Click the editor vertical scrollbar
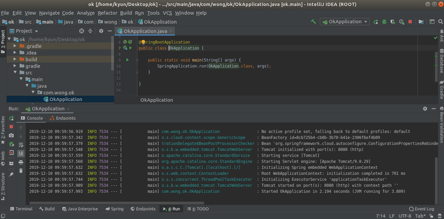Viewport: 444px width, 219px height. pyautogui.click(x=436, y=66)
